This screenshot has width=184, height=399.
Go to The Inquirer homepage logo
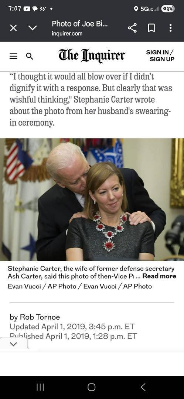(92, 56)
